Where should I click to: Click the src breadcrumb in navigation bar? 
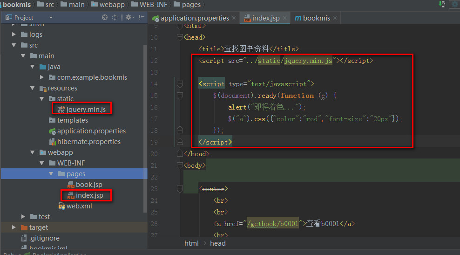point(46,4)
